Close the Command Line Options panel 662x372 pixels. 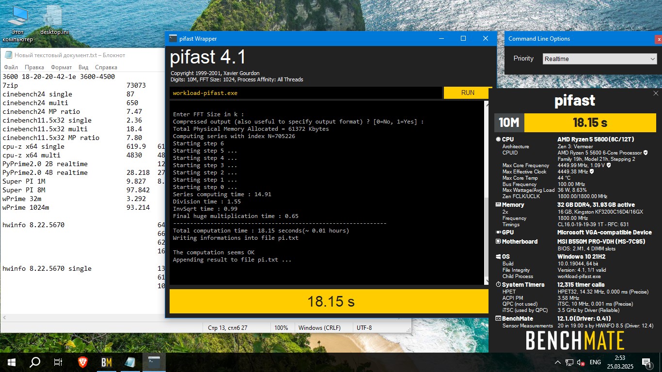point(659,39)
